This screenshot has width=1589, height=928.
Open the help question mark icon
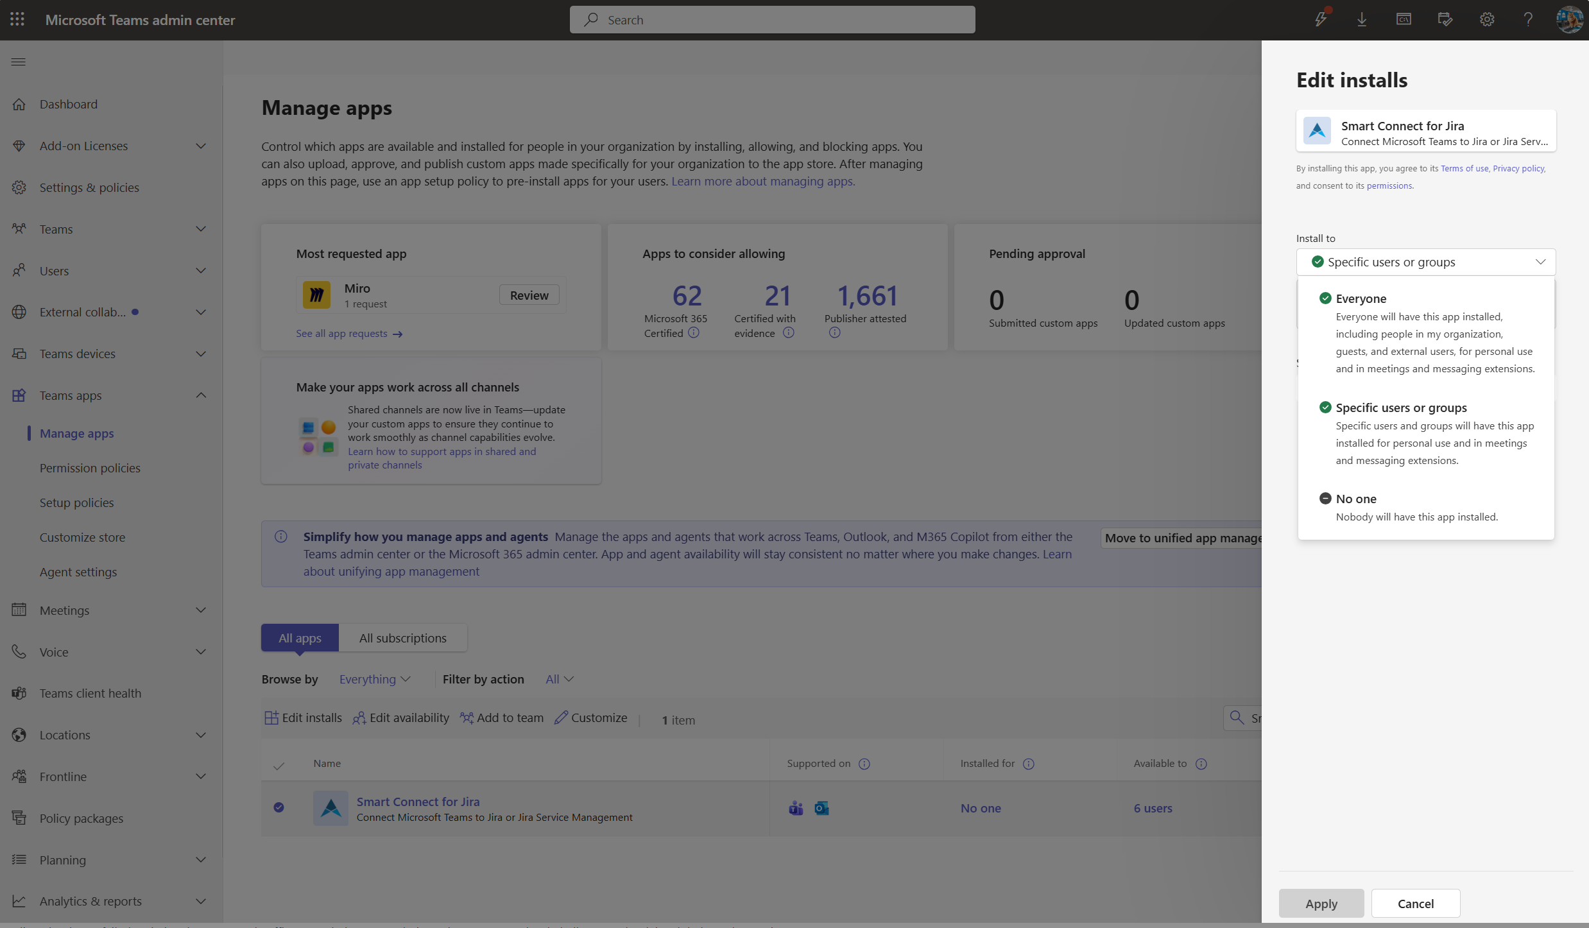point(1528,19)
